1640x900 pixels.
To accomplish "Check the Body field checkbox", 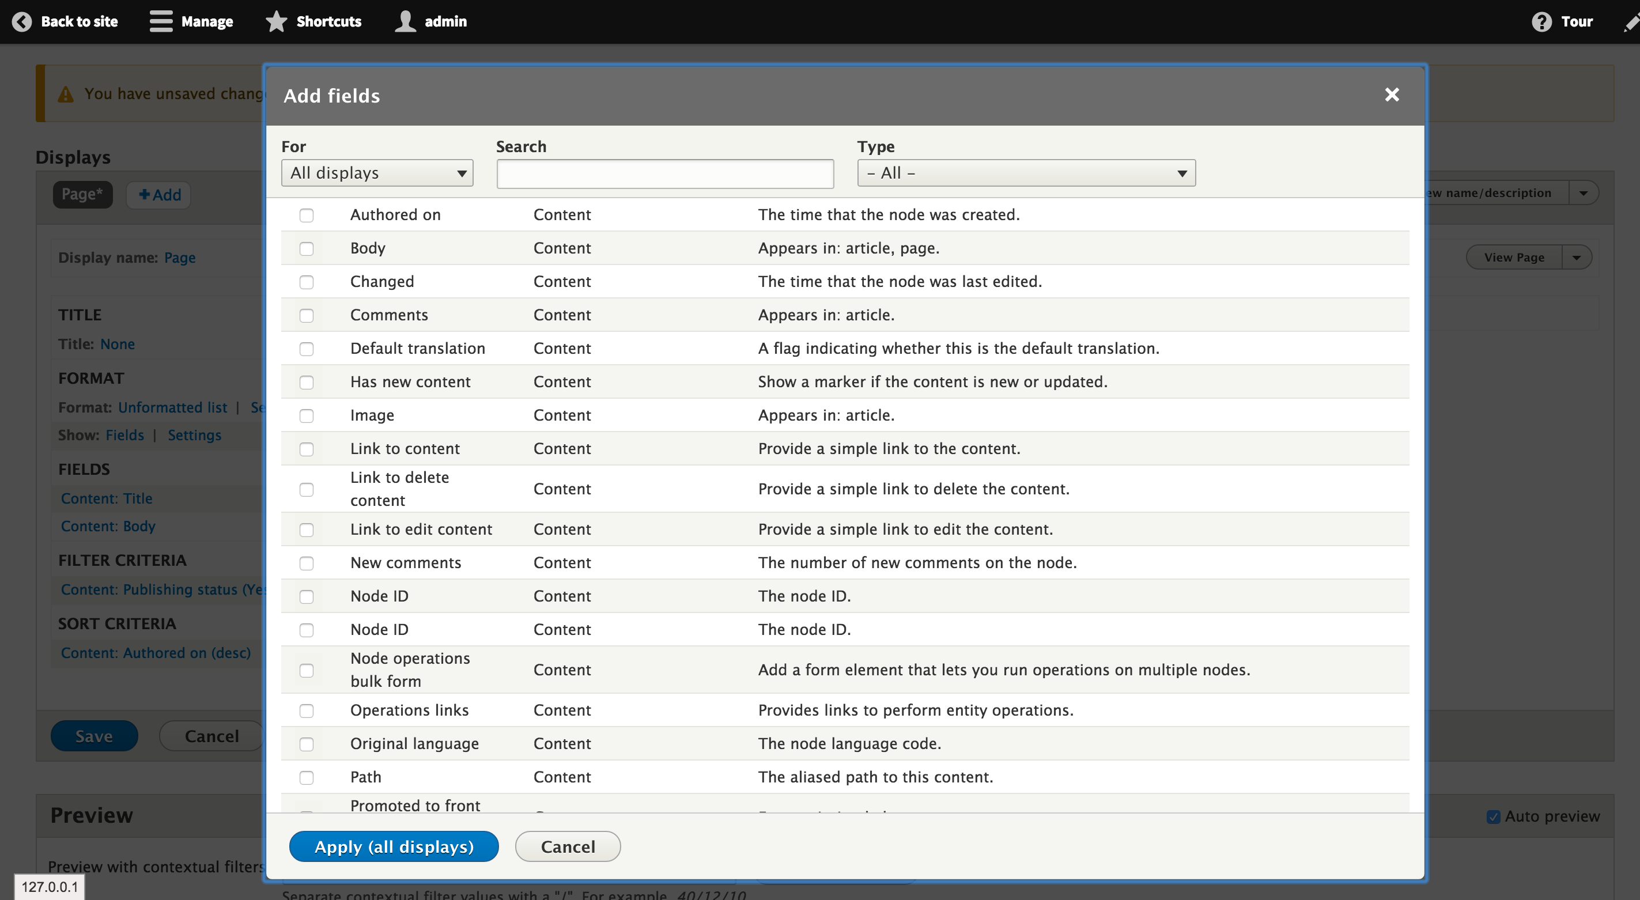I will (x=306, y=248).
